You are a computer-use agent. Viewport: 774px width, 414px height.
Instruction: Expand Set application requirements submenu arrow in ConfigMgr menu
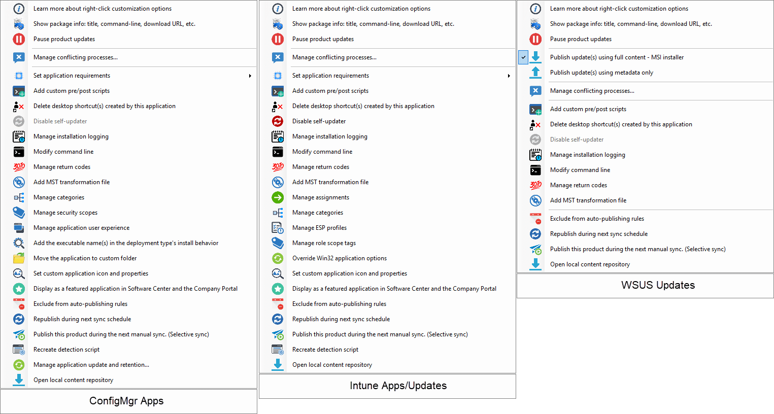click(250, 76)
